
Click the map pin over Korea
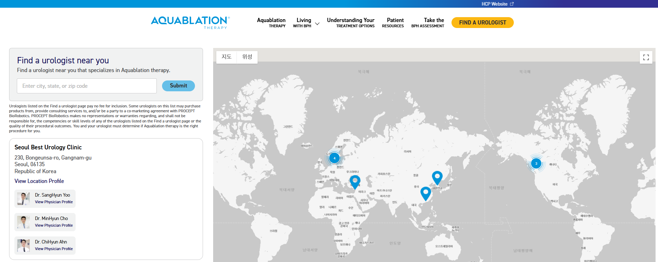point(437,178)
